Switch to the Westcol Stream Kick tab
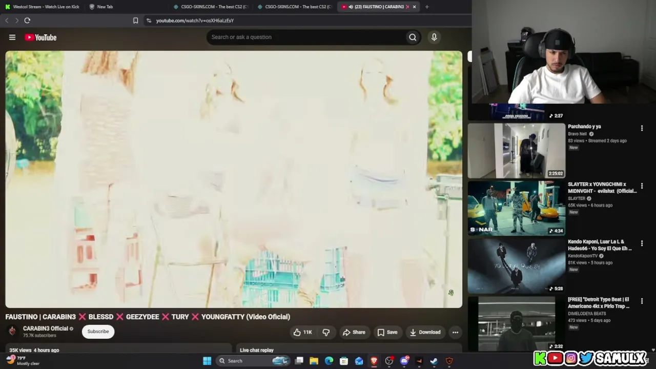This screenshot has height=369, width=656. [x=42, y=7]
